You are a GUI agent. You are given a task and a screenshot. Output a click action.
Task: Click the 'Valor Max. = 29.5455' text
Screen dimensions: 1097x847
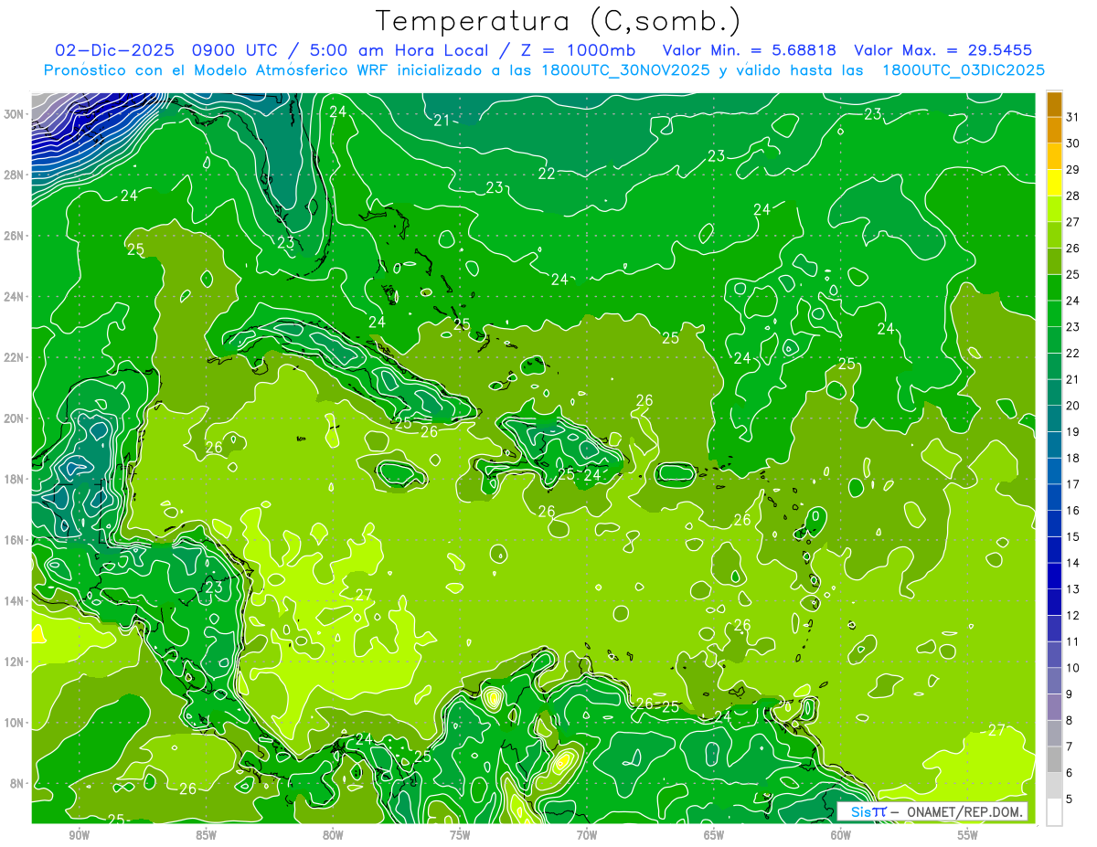(943, 50)
